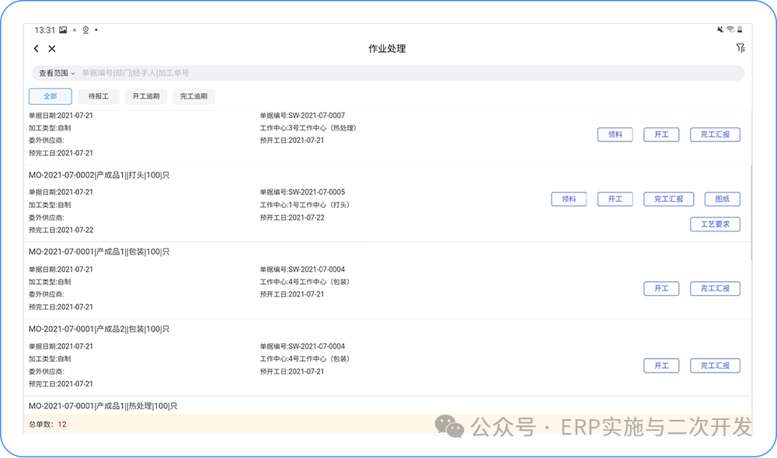The image size is (777, 458).
Task: Click the vertical scrollbar on the list
Action: coord(751,210)
